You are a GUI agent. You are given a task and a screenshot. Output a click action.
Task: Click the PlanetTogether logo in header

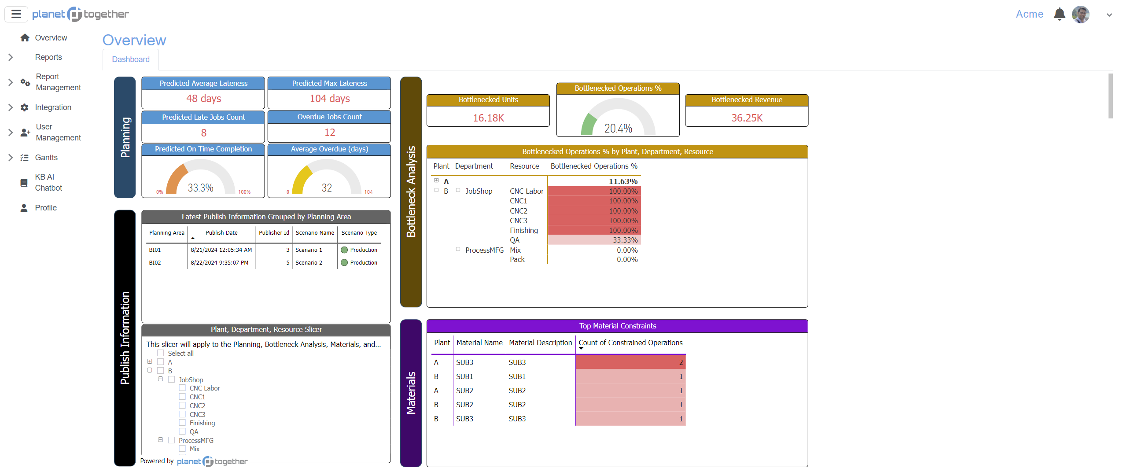coord(81,14)
